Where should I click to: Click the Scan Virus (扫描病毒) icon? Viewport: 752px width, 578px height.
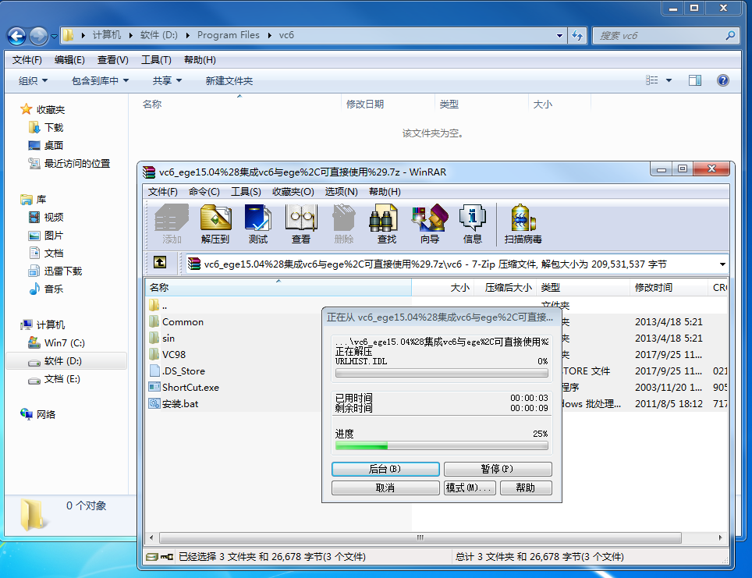coord(523,224)
